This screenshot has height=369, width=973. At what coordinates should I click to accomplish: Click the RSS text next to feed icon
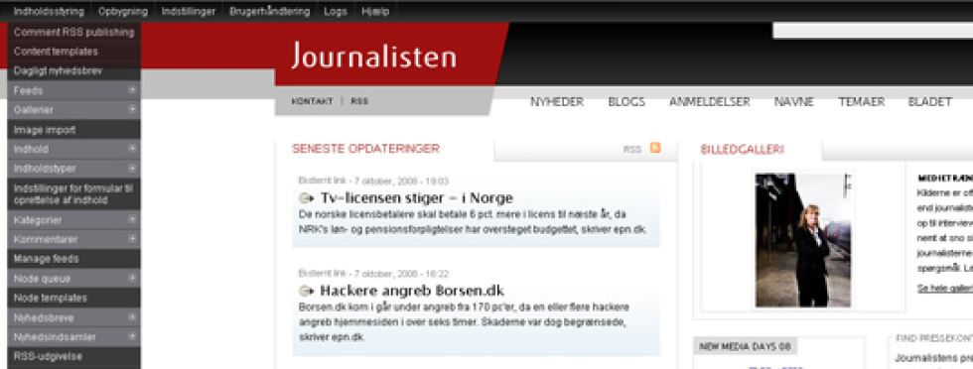click(631, 150)
